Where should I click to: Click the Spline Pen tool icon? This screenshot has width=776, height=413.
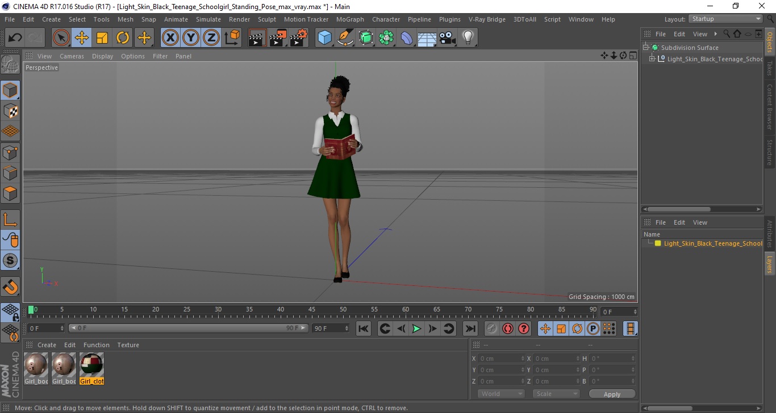click(345, 38)
